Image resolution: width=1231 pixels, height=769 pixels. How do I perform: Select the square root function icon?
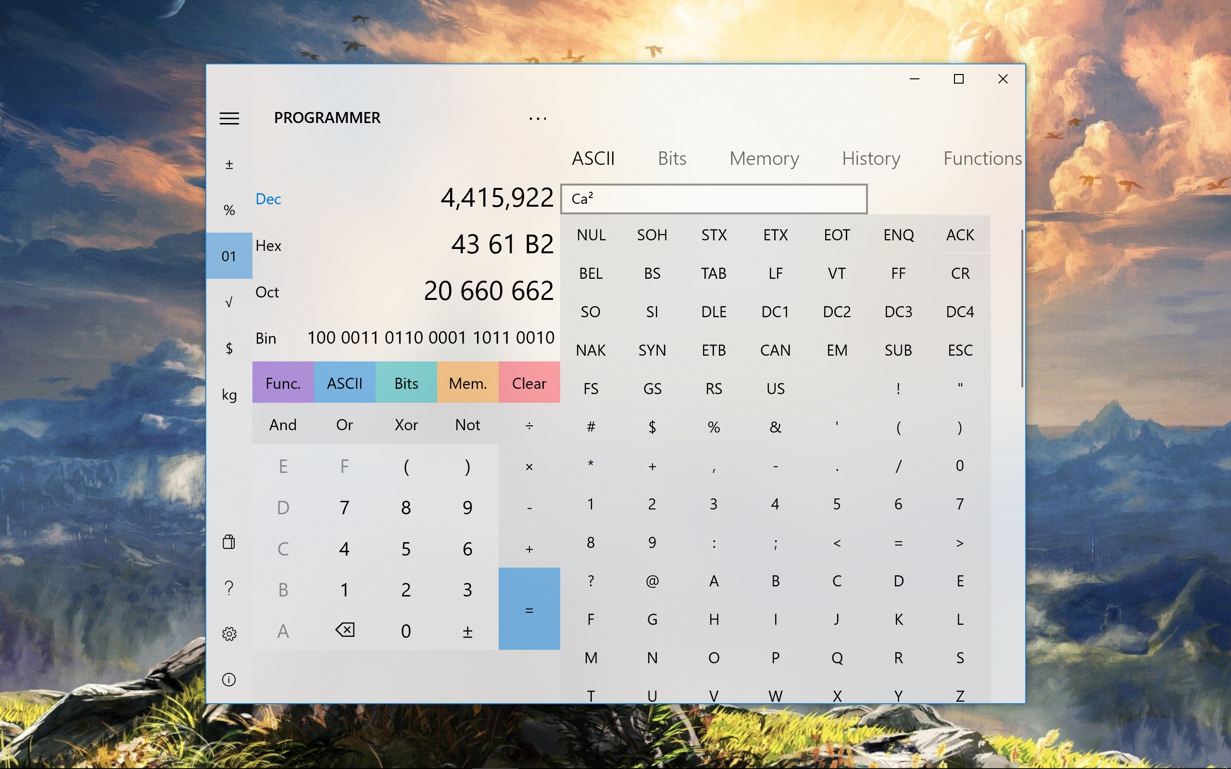229,302
